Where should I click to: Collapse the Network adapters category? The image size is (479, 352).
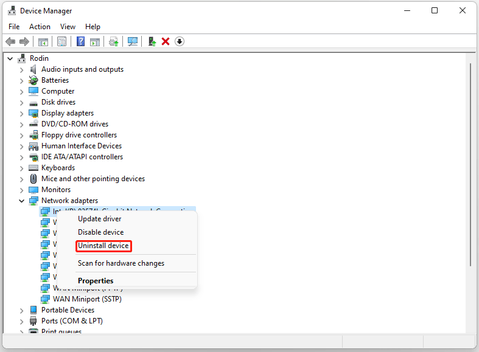[22, 201]
